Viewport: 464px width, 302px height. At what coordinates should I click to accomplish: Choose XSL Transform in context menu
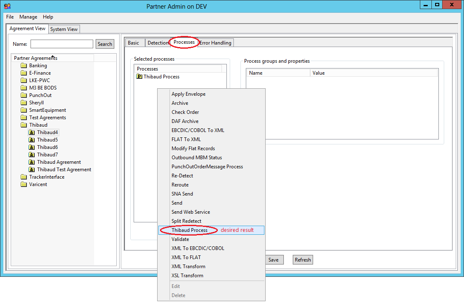(x=187, y=276)
